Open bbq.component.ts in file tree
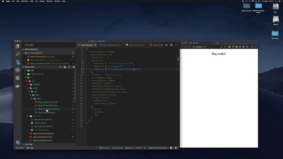 pyautogui.click(x=46, y=113)
